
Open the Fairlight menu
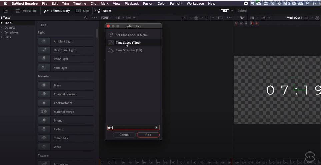click(176, 3)
